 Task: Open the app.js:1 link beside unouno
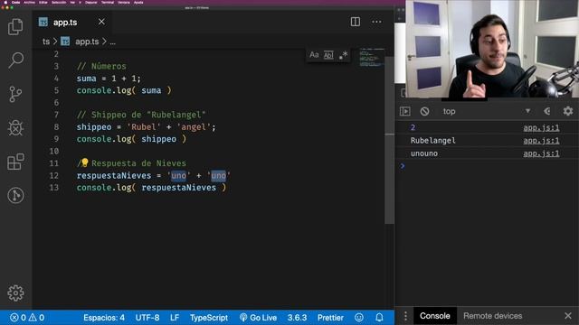[541, 153]
